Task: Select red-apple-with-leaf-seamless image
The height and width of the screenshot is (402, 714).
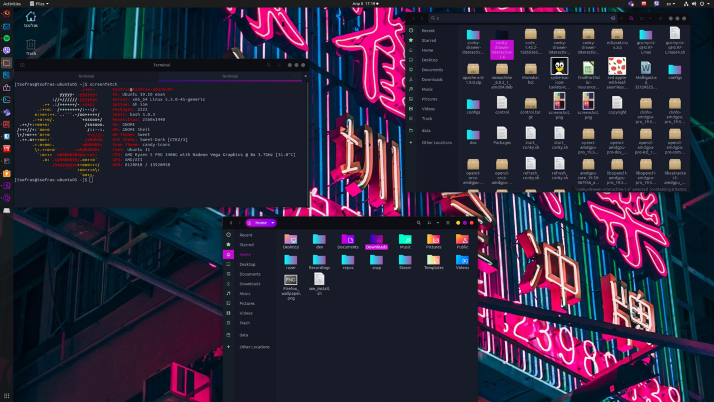Action: coord(617,73)
